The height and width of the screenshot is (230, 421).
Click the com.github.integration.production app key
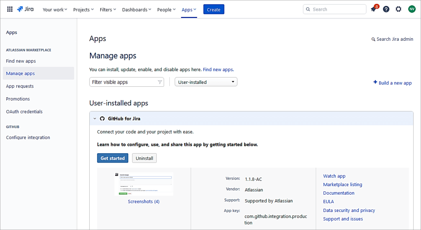(275, 220)
